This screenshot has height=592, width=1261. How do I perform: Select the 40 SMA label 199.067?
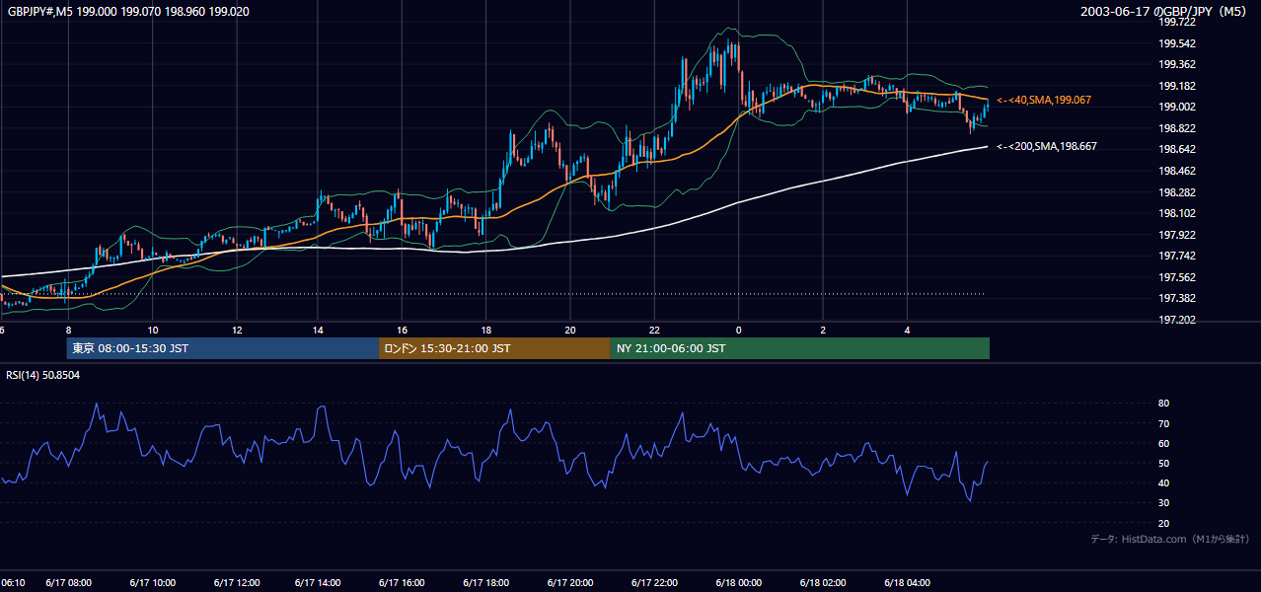(x=1044, y=100)
